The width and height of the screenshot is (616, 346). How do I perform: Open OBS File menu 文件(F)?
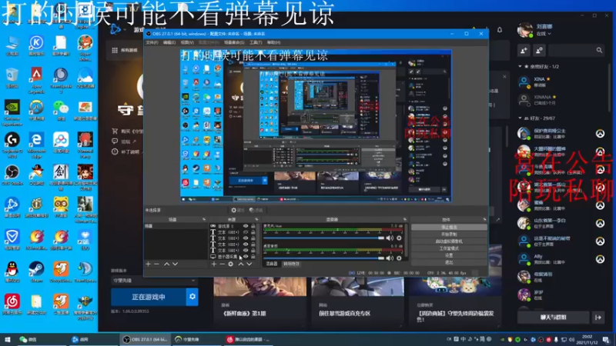point(152,42)
